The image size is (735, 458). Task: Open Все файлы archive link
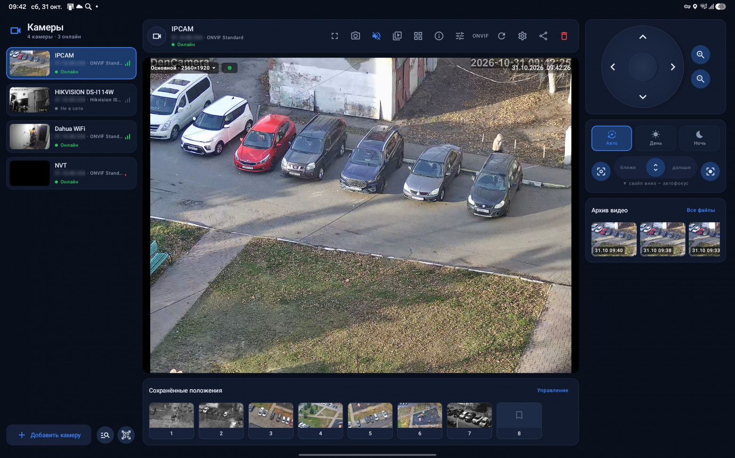[701, 210]
